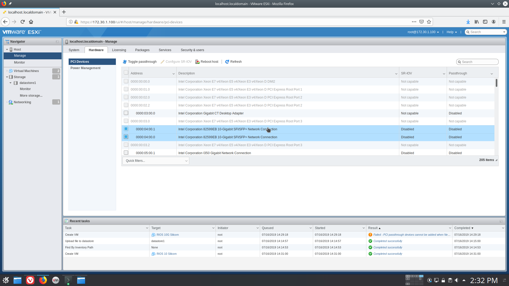Click the volume icon in system tray

point(457,280)
